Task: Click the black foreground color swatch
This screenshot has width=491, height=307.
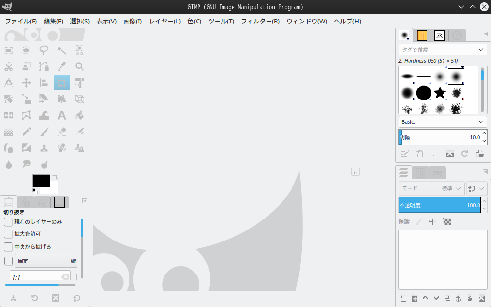Action: click(x=41, y=180)
